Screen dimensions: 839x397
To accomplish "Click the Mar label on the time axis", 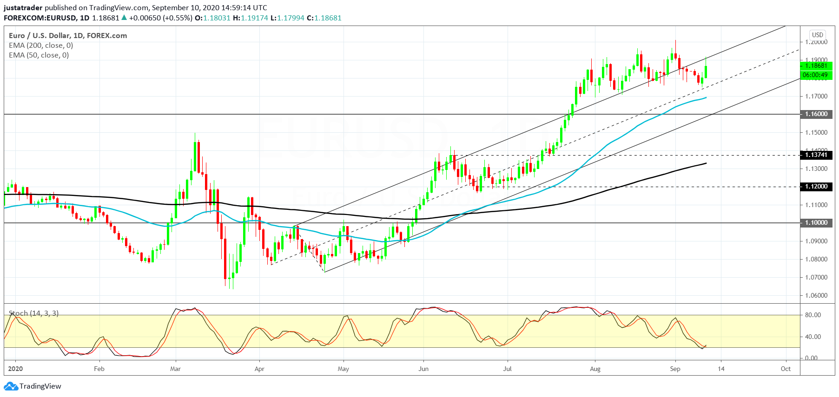I will (x=175, y=369).
